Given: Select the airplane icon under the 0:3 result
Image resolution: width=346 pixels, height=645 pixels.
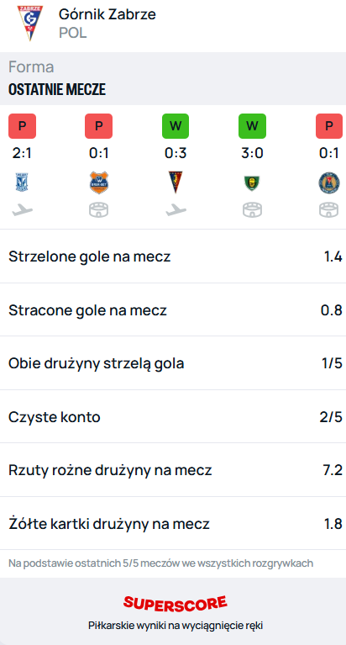Looking at the screenshot, I should coord(176,210).
